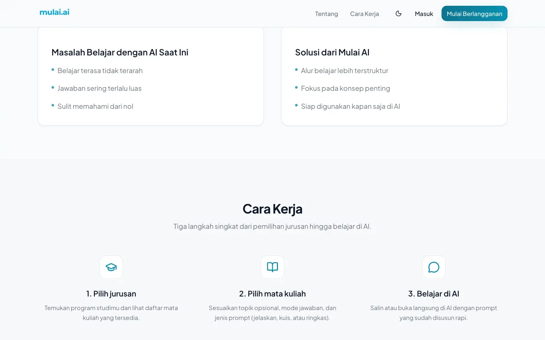Click the chat bubble icon
Screen dimensions: 545x340
[x=434, y=267]
